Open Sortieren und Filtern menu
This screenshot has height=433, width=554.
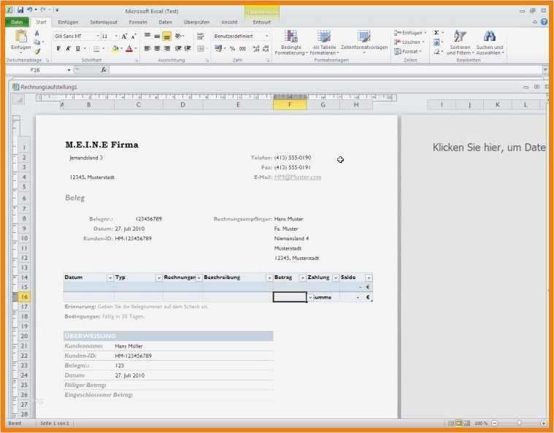[x=460, y=43]
